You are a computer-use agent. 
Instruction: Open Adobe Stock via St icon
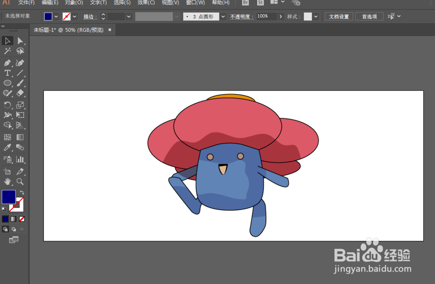(x=260, y=3)
